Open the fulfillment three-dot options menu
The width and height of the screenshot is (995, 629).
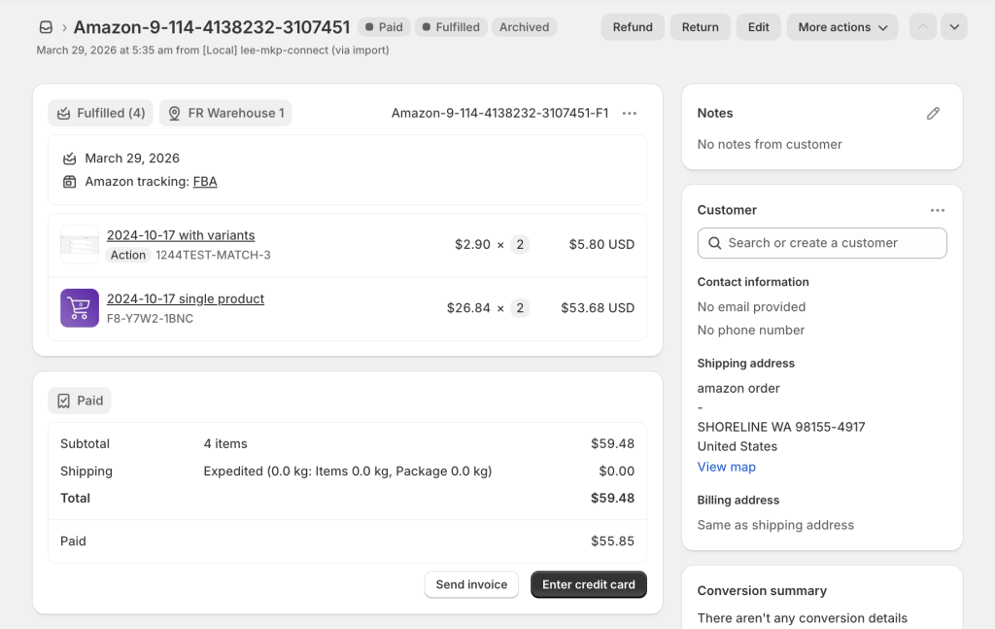tap(630, 114)
